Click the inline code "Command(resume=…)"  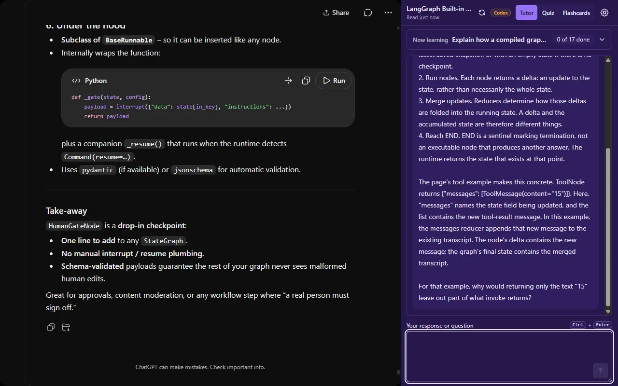98,157
